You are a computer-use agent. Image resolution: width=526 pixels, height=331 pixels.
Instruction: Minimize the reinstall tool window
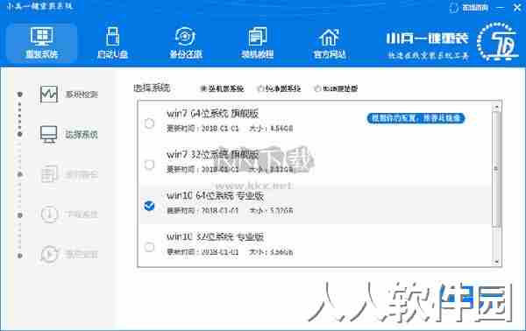tap(501, 8)
